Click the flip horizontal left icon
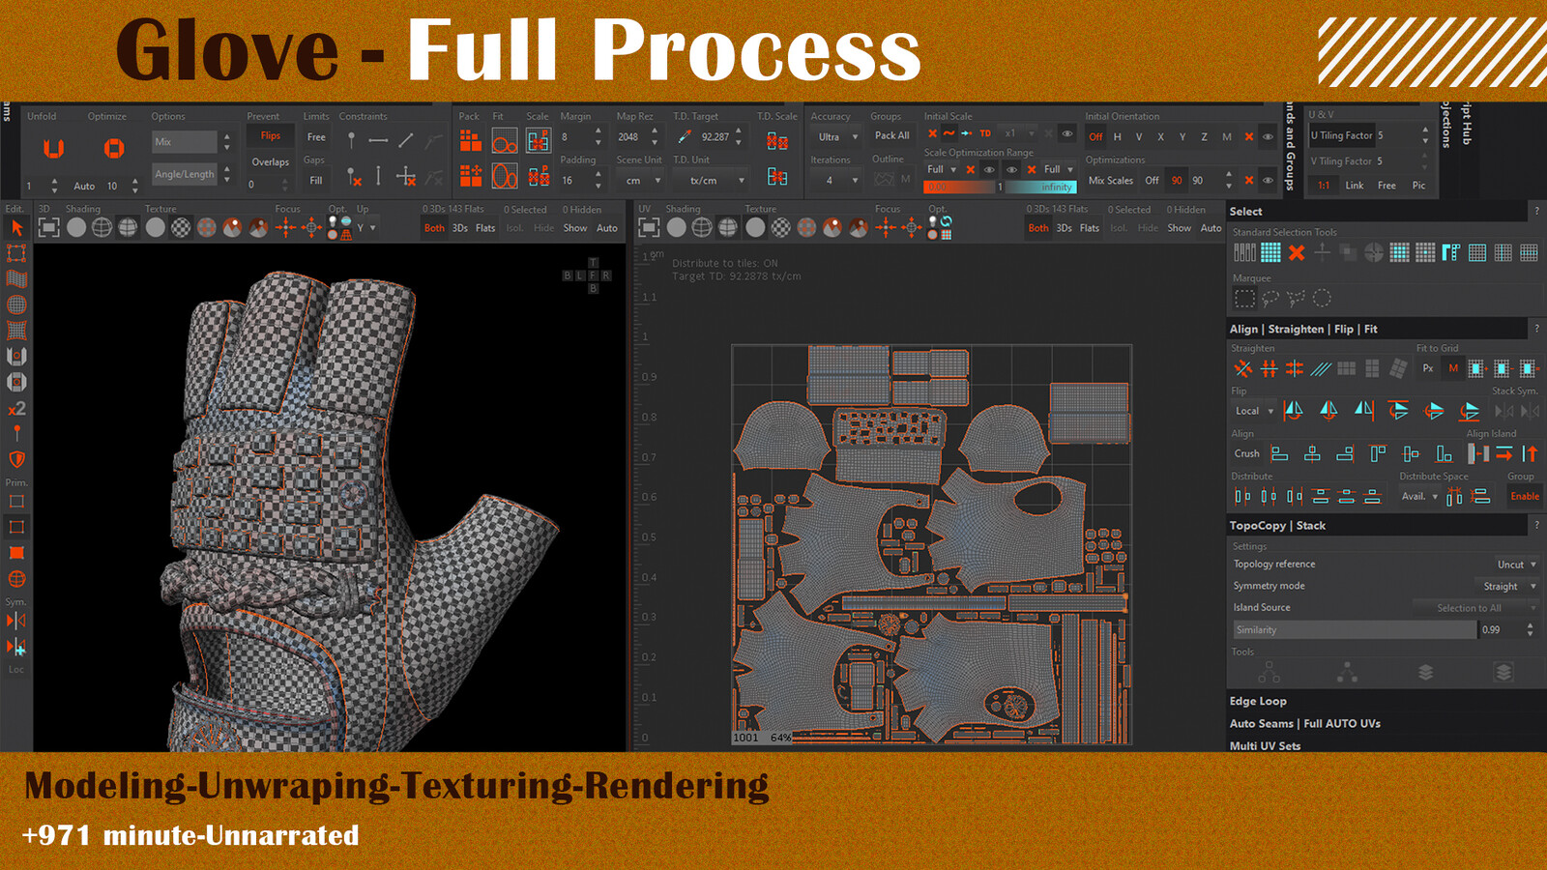 [x=1293, y=410]
